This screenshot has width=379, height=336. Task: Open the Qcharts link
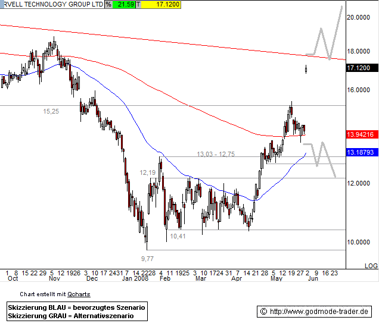click(79, 294)
